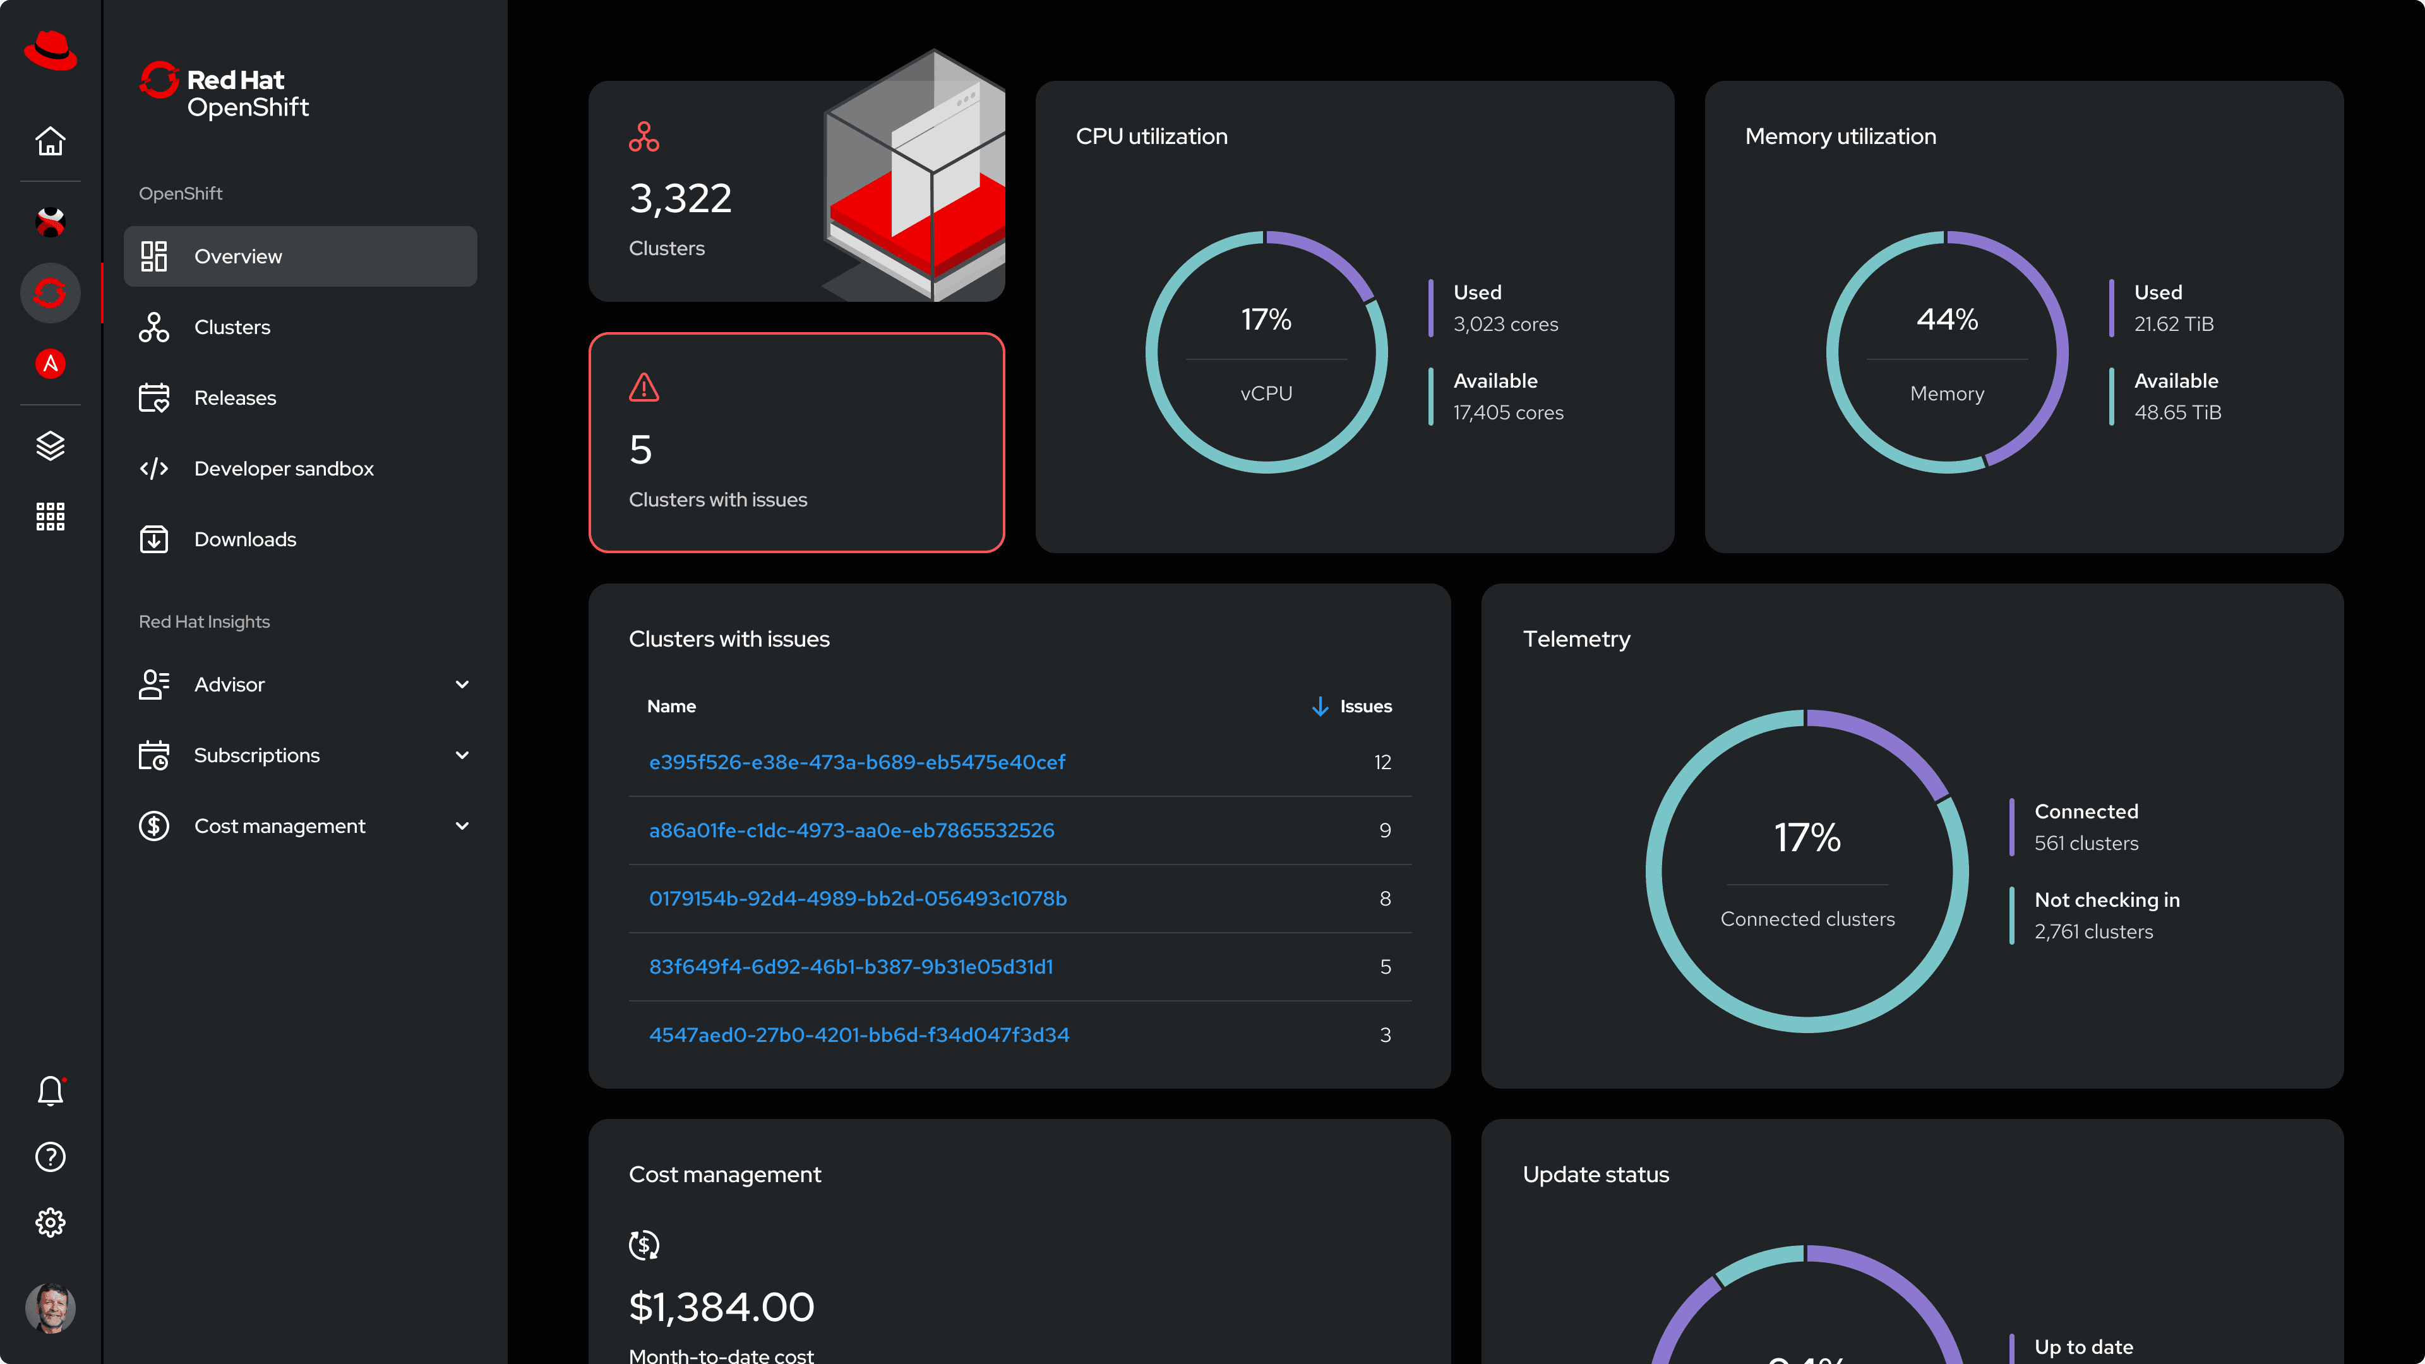This screenshot has width=2425, height=1364.
Task: Select the Overview menu item
Action: point(301,256)
